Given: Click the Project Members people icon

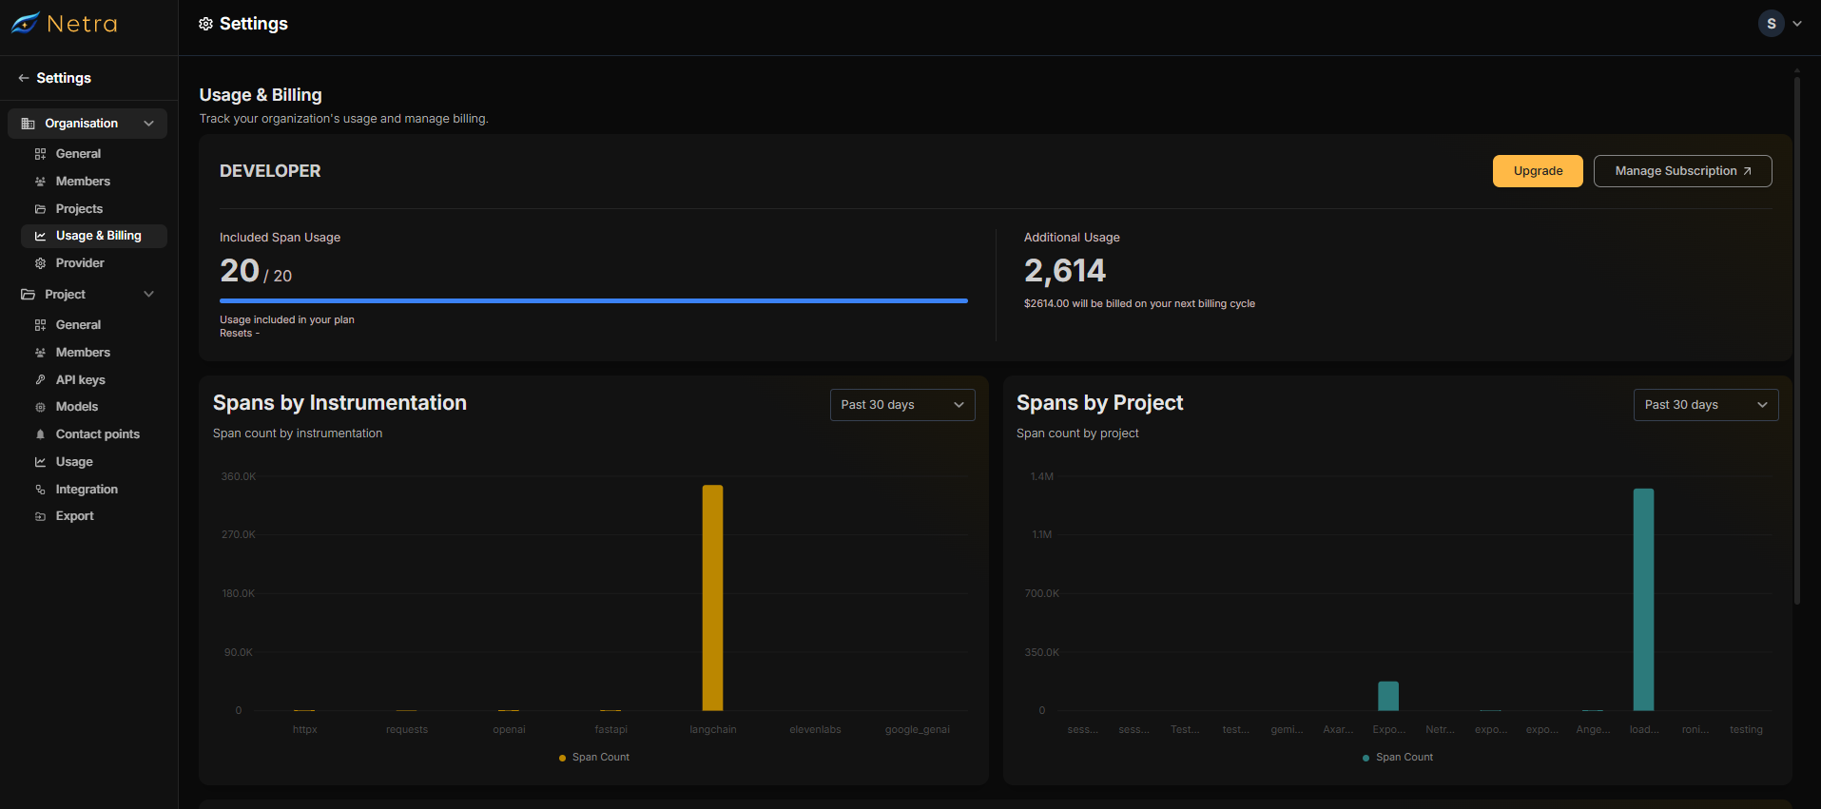Looking at the screenshot, I should (x=40, y=353).
